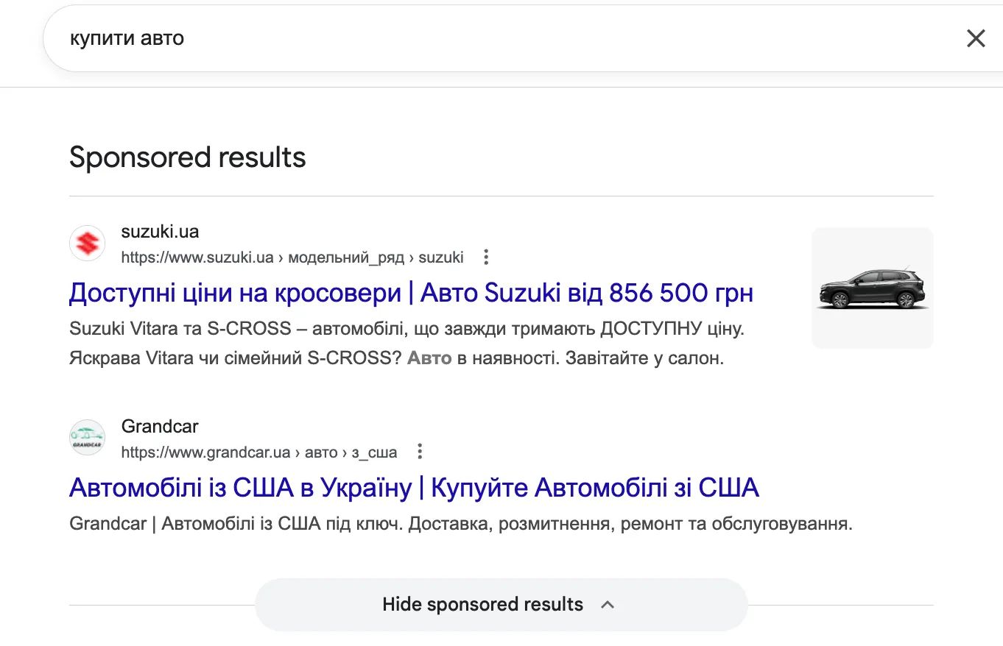
Task: Click the Suzuki ad description text
Action: tap(405, 328)
